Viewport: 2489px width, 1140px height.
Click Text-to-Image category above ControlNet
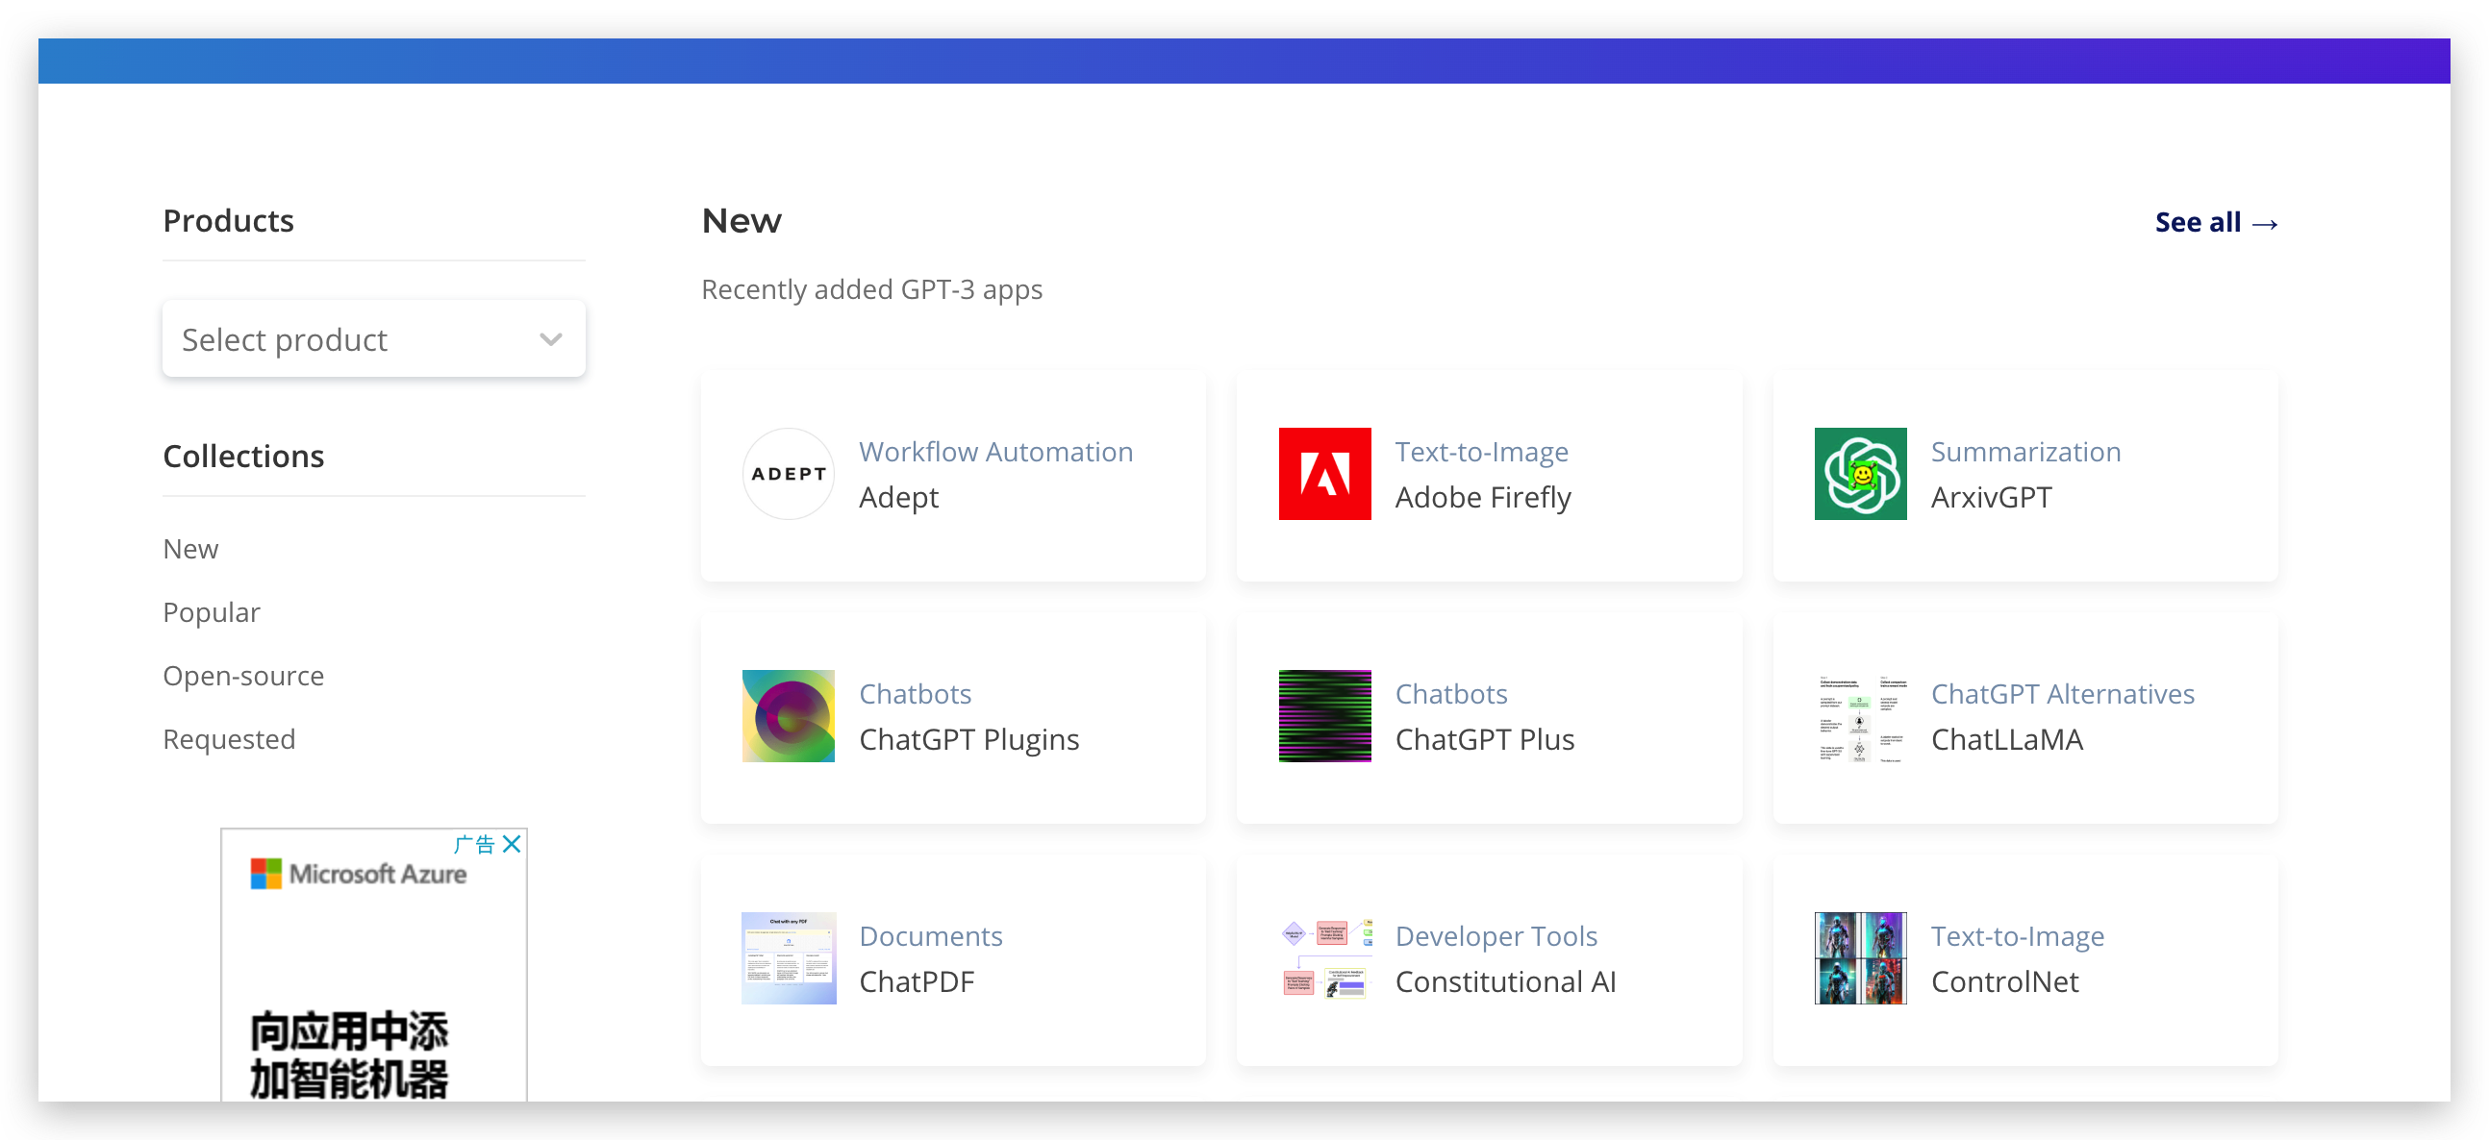click(x=2018, y=935)
